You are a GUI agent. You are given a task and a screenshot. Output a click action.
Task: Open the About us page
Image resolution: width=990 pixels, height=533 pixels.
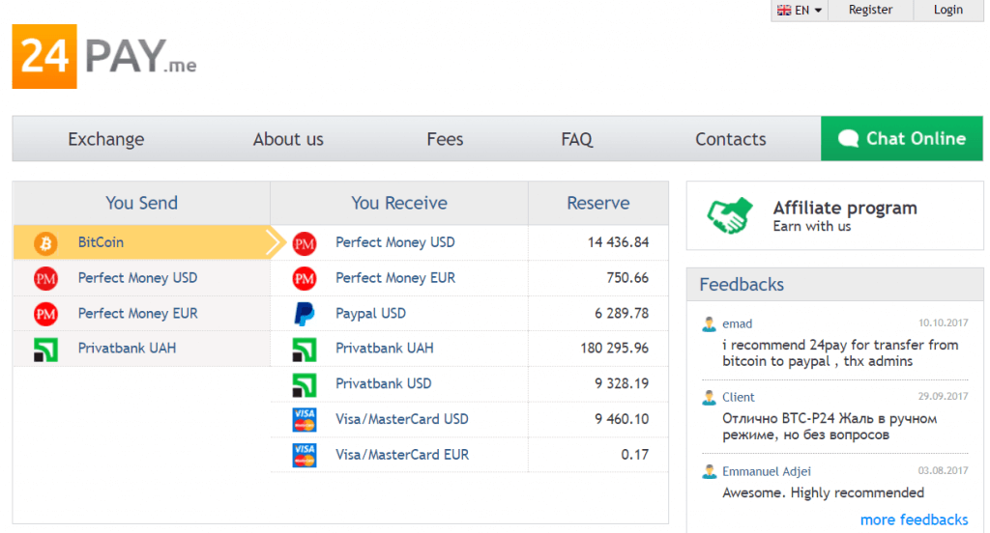[x=288, y=139]
